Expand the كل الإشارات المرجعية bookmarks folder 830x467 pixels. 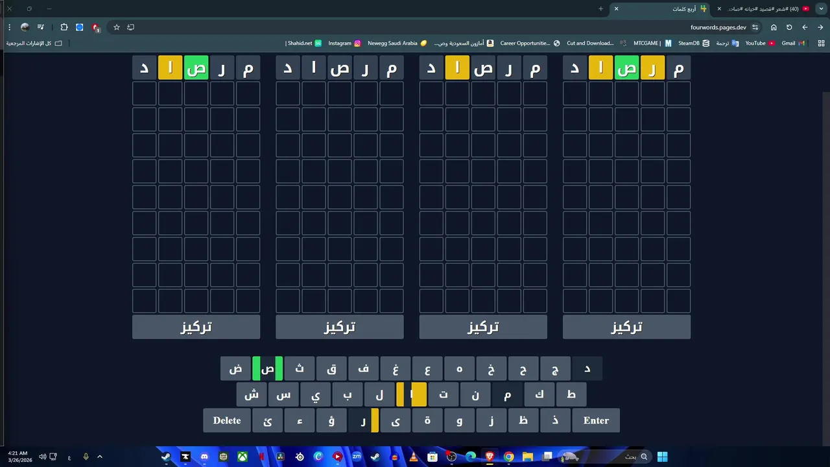34,43
